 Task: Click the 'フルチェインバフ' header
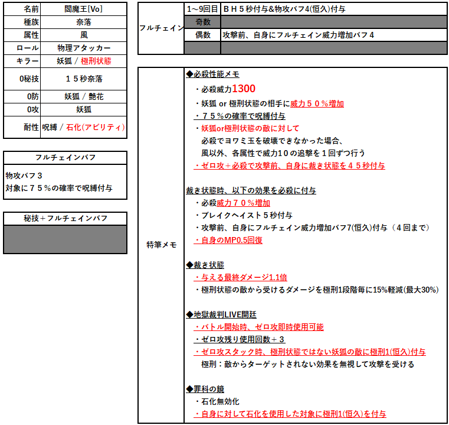point(65,158)
